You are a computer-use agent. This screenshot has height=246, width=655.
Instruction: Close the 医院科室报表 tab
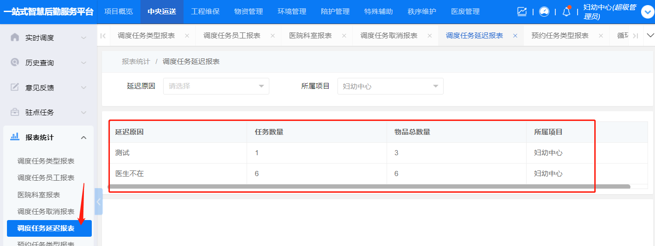(344, 36)
